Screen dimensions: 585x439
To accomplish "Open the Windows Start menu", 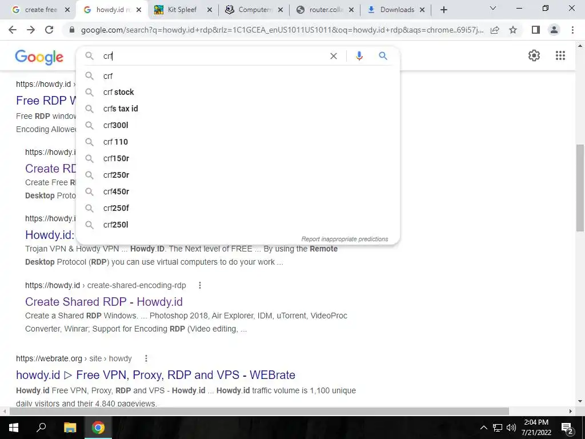I will click(14, 428).
